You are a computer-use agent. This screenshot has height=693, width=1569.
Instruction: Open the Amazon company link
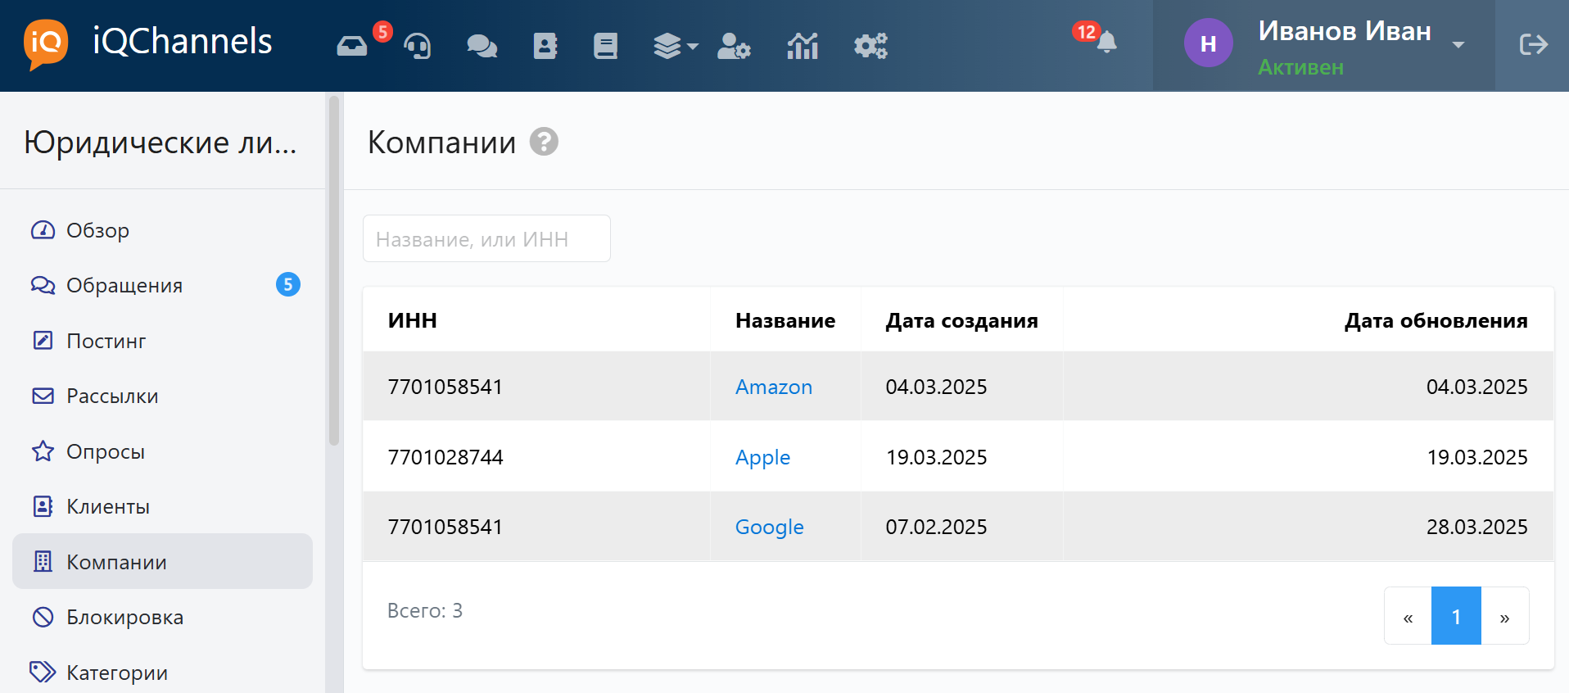pos(774,387)
